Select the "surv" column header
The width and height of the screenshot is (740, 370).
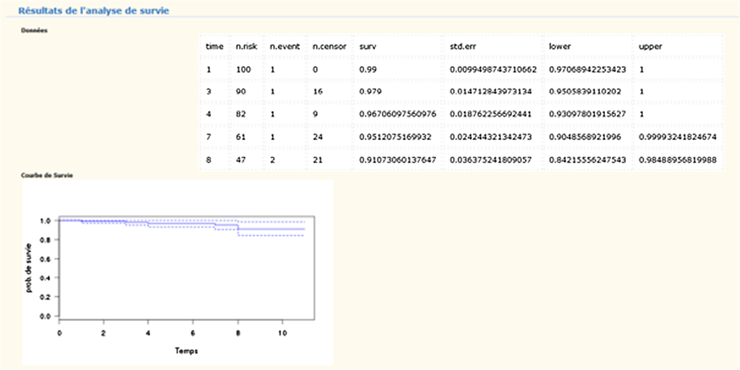click(x=366, y=46)
